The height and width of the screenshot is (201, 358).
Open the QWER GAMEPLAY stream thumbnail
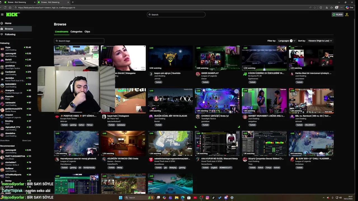[x=217, y=58]
